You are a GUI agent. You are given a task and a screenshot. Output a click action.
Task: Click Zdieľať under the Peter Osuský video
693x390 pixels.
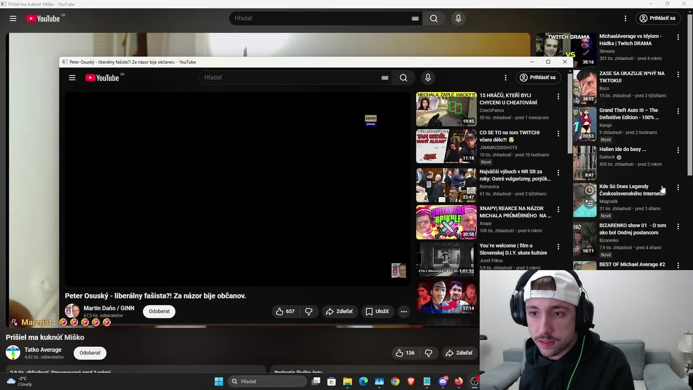339,311
